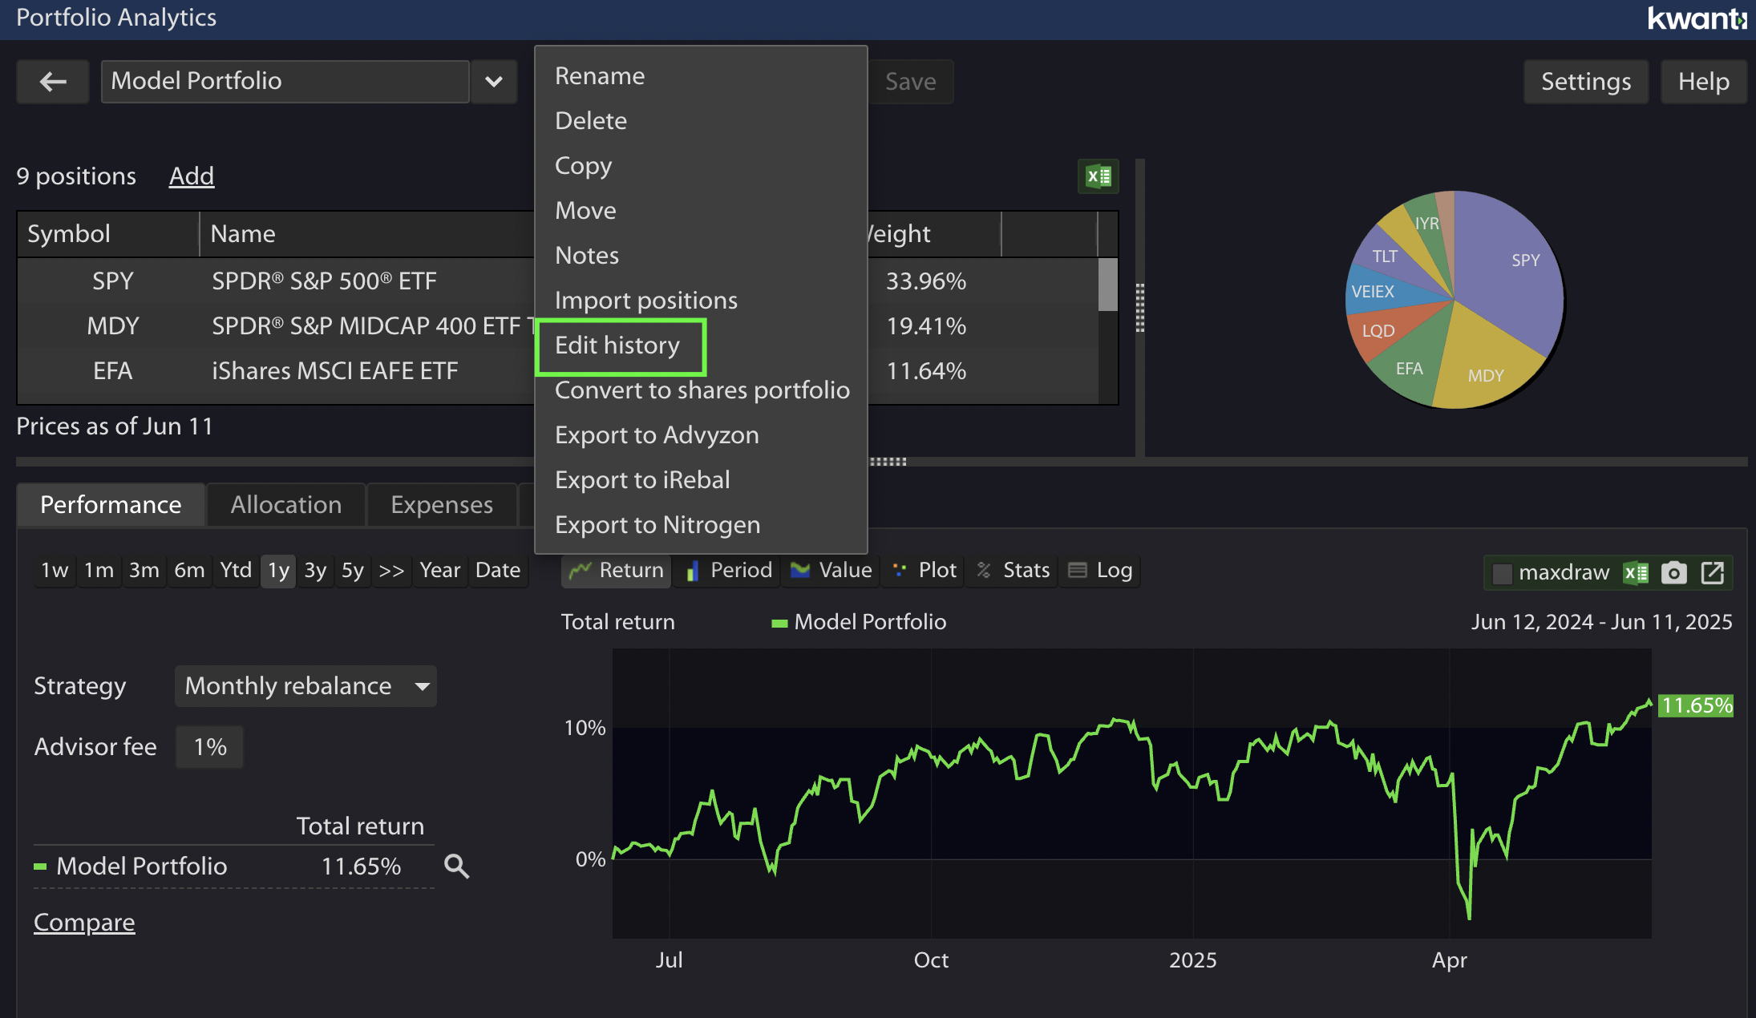Select the MDY row symbol
The width and height of the screenshot is (1756, 1018).
[112, 325]
